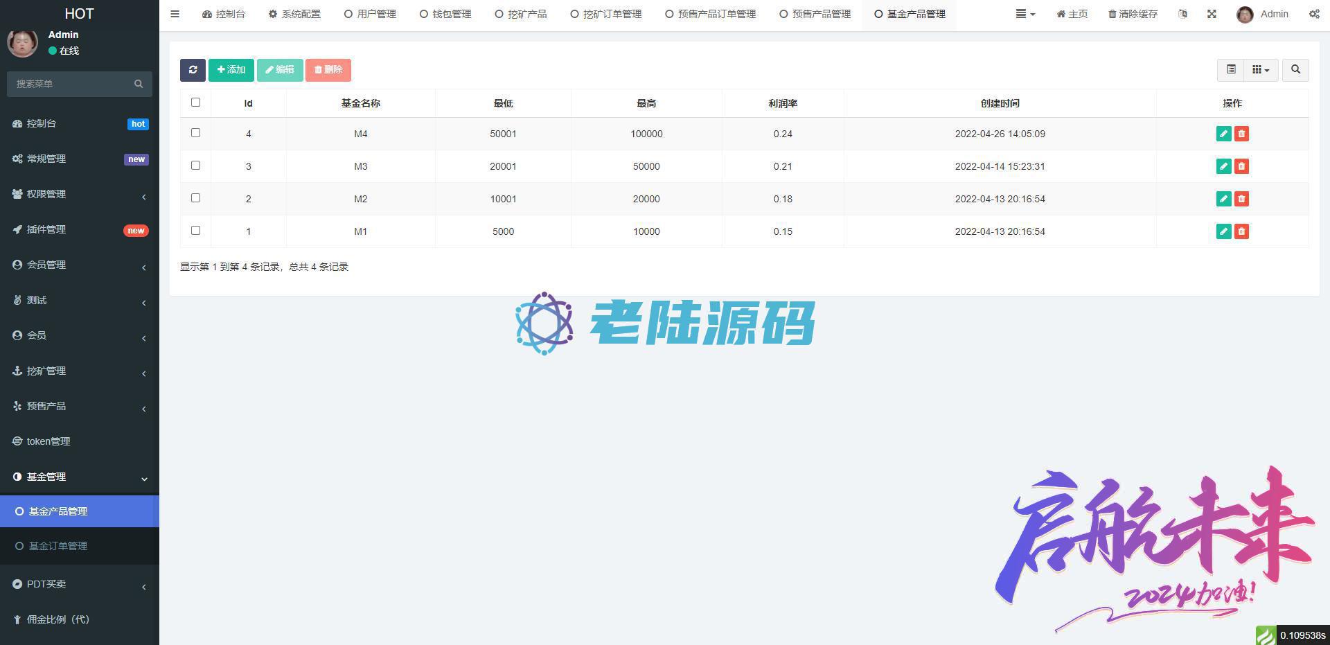Check the box for row Id 4
The width and height of the screenshot is (1330, 645).
pos(195,133)
